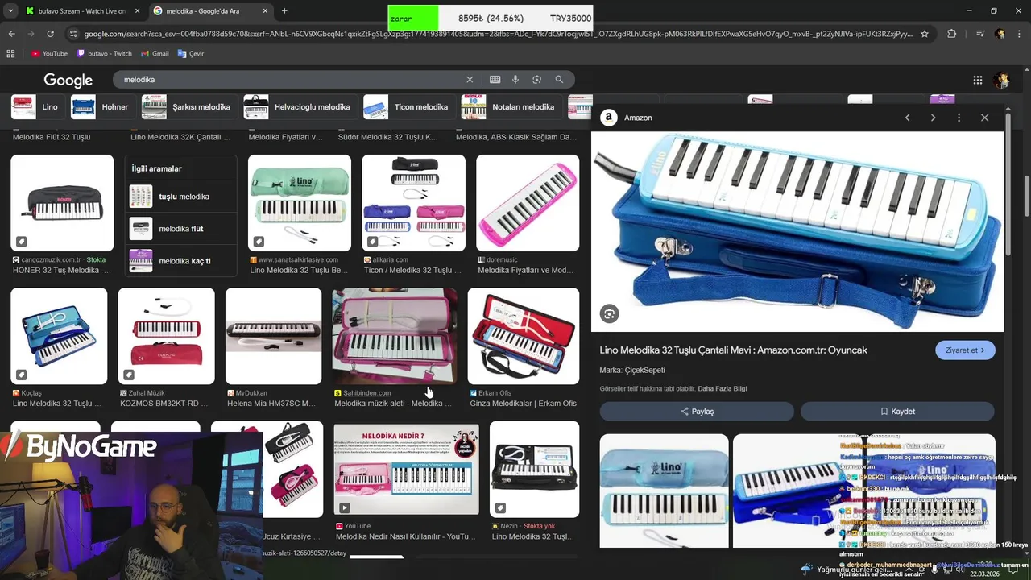
Task: Reload the current page
Action: [50, 34]
